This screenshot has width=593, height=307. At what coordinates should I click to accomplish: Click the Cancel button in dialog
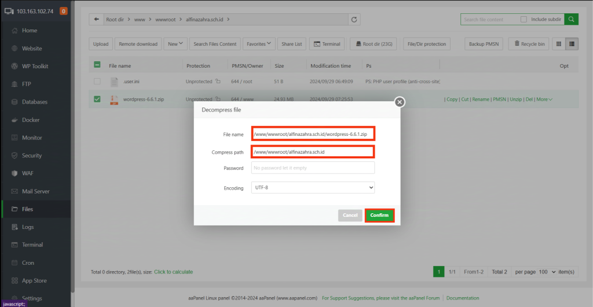350,215
